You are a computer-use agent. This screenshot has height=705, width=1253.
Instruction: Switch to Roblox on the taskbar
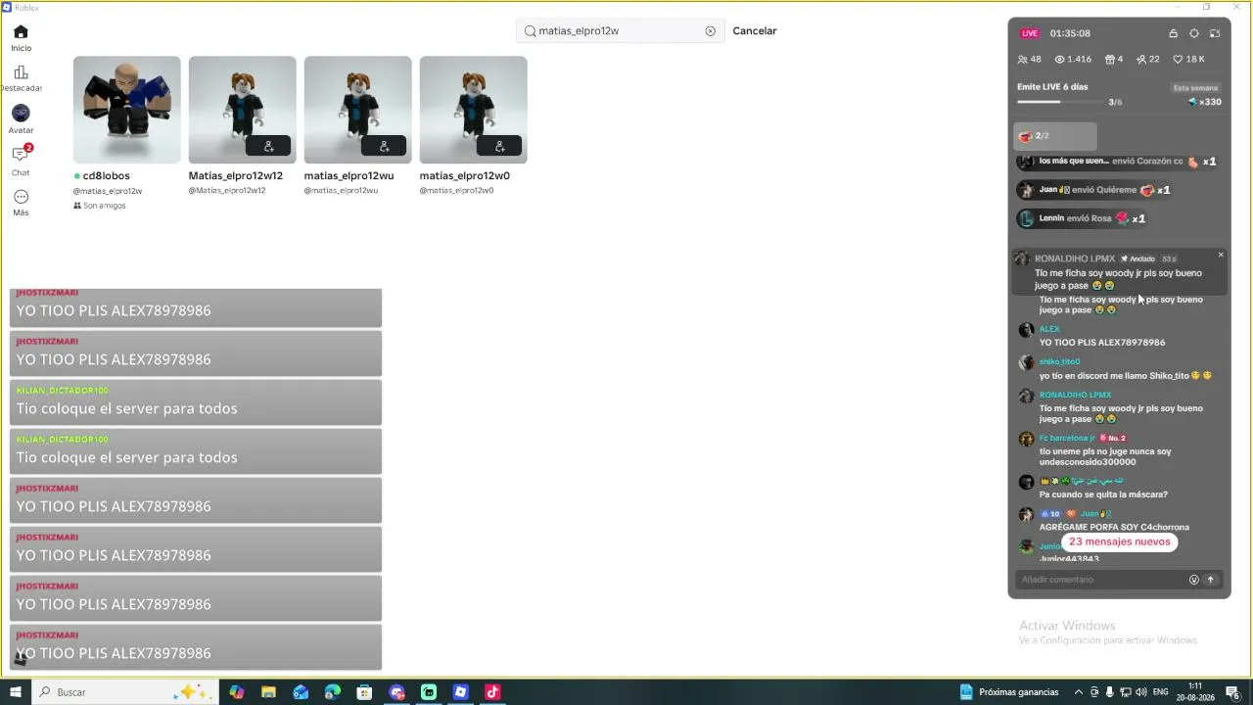tap(460, 692)
